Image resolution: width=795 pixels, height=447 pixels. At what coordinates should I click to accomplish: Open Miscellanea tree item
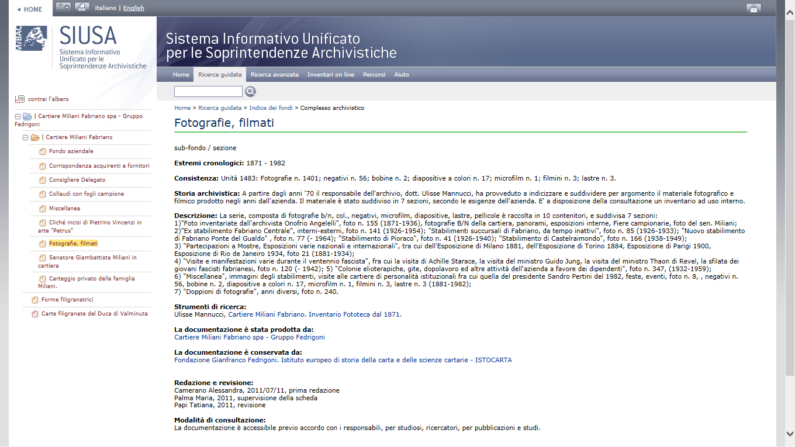coord(65,209)
